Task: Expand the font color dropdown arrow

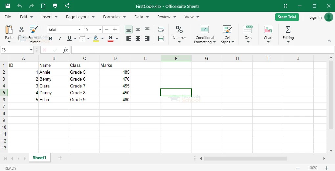Action: point(117,39)
